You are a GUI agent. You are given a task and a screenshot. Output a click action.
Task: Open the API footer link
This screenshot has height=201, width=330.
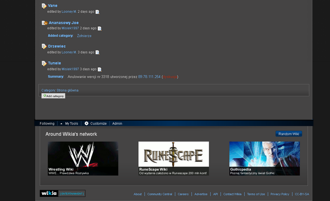click(216, 194)
